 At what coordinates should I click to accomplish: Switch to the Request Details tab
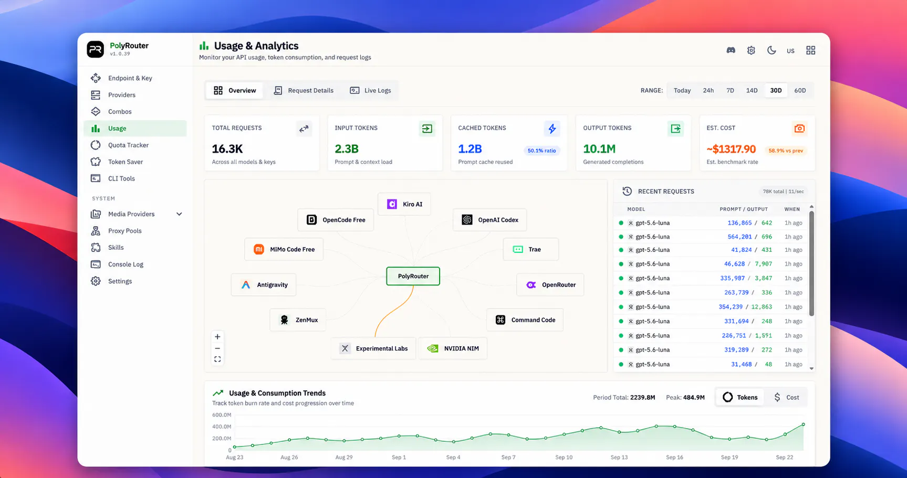[x=304, y=90]
